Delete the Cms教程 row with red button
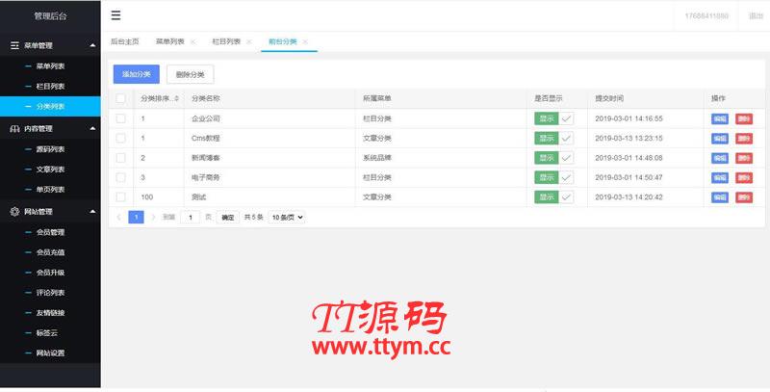770x392 pixels. pos(744,139)
